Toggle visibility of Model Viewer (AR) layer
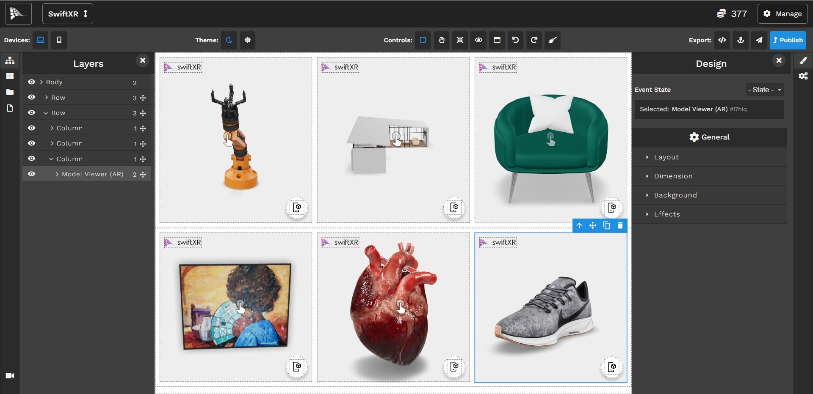The height and width of the screenshot is (394, 813). (x=31, y=174)
